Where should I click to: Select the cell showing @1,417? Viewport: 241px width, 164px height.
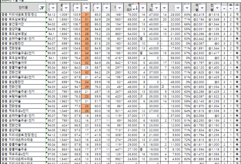[214, 53]
